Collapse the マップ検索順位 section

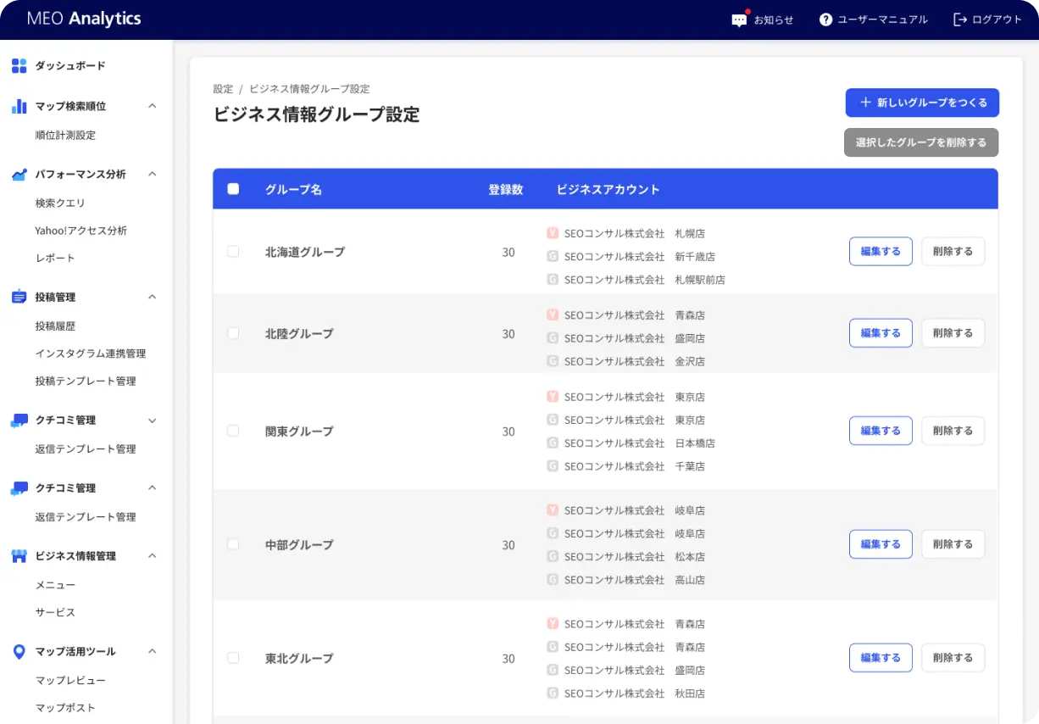[x=151, y=106]
